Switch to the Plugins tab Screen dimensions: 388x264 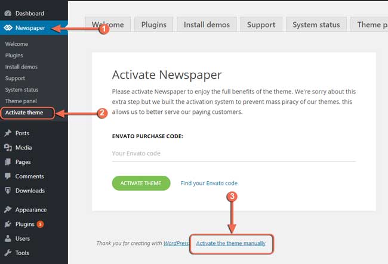point(153,24)
